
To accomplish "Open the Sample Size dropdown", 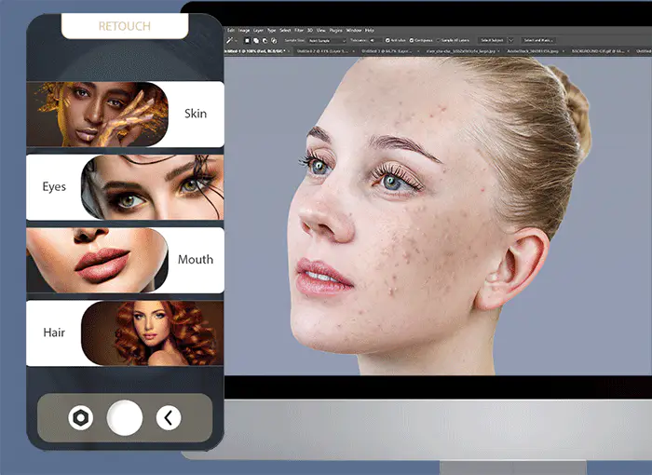I will coord(327,41).
